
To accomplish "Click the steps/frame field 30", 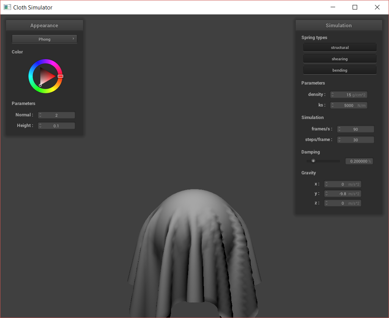I will click(356, 140).
